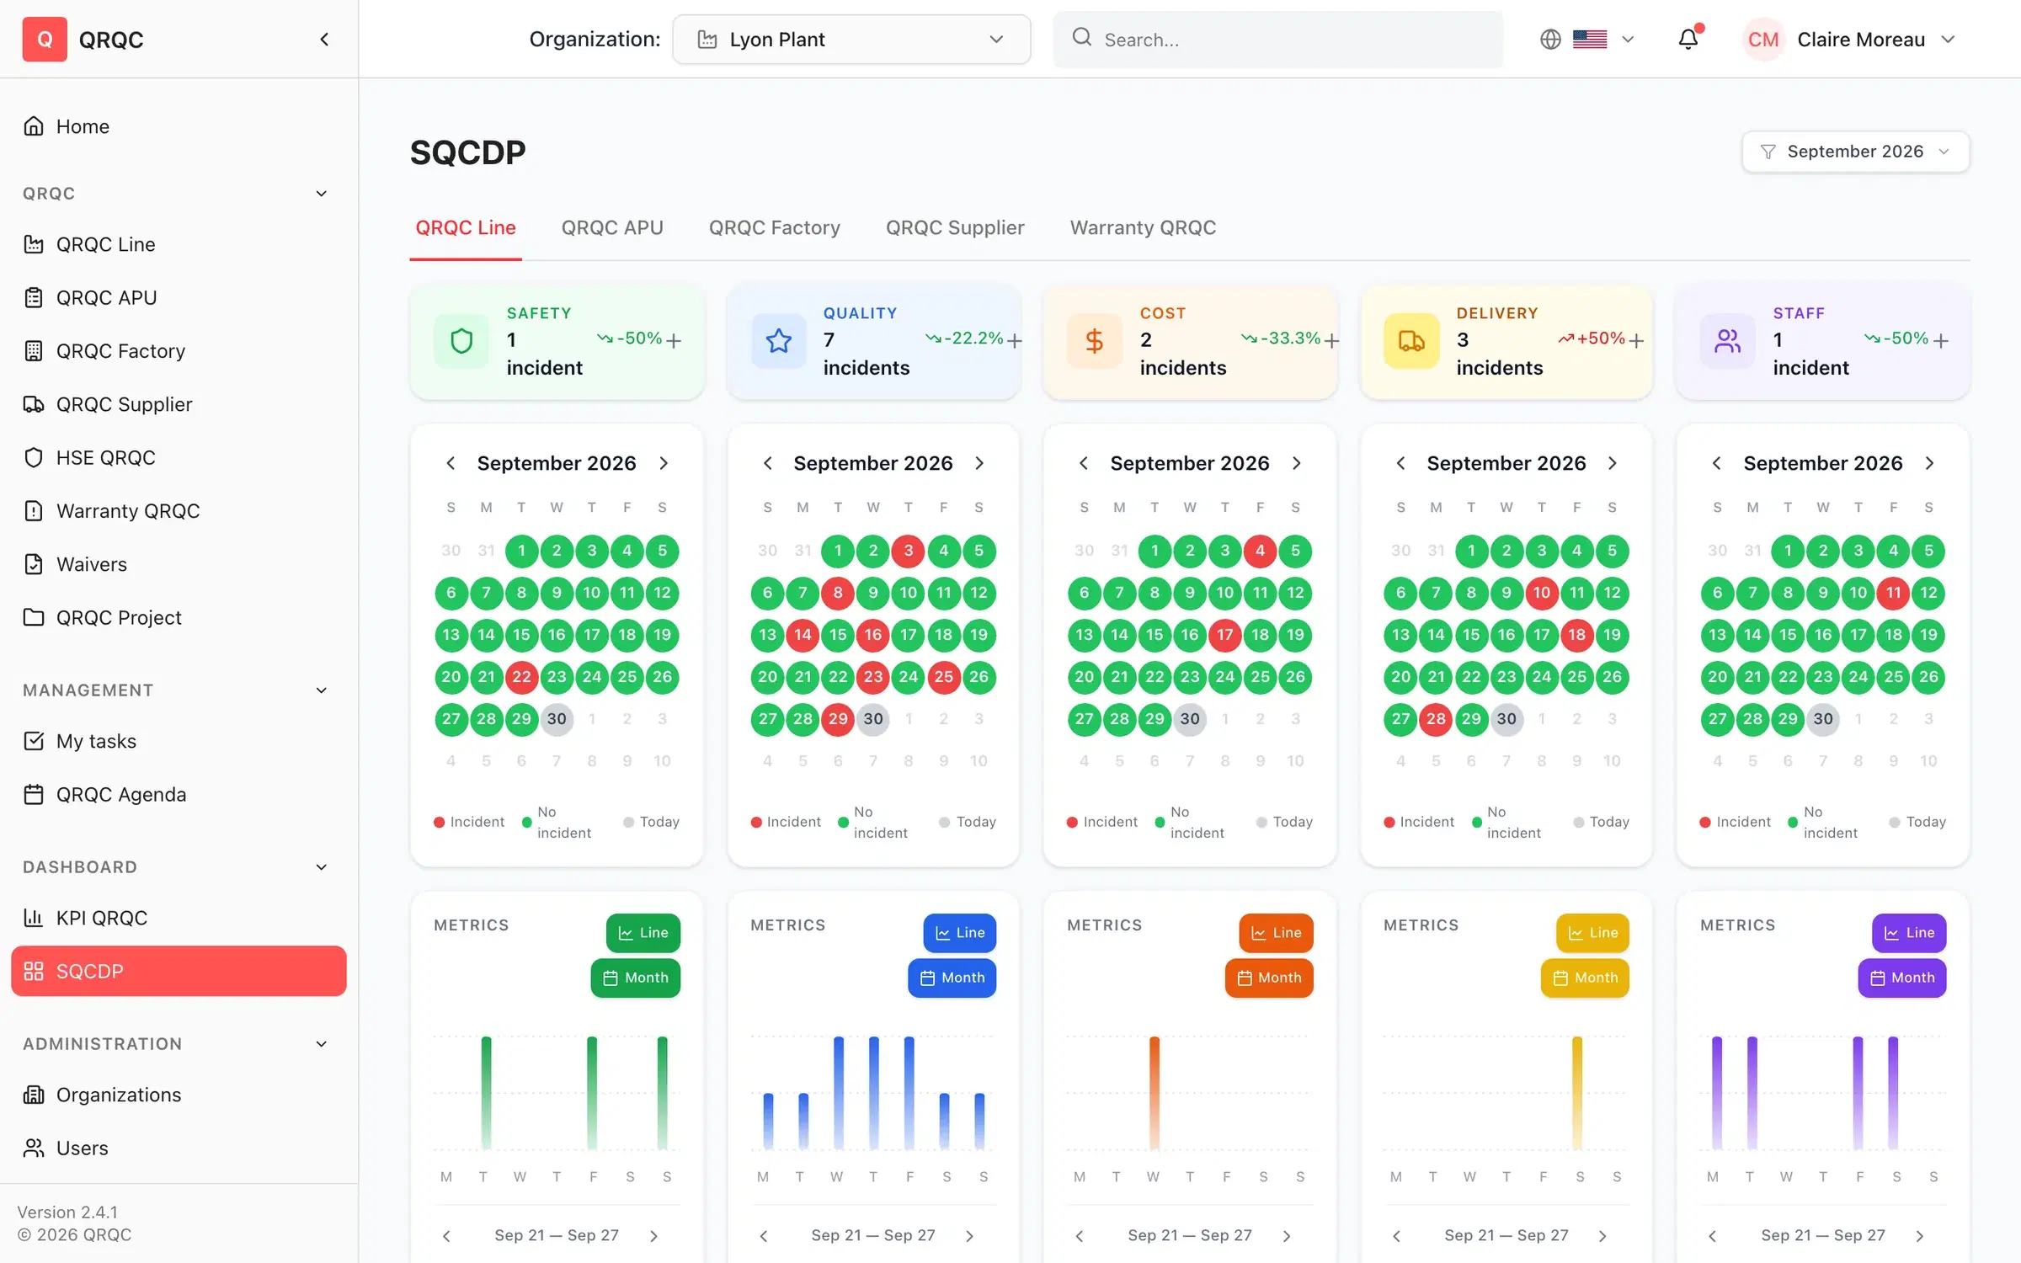Toggle Line chart in Cost metrics
This screenshot has height=1263, width=2021.
coord(1277,933)
